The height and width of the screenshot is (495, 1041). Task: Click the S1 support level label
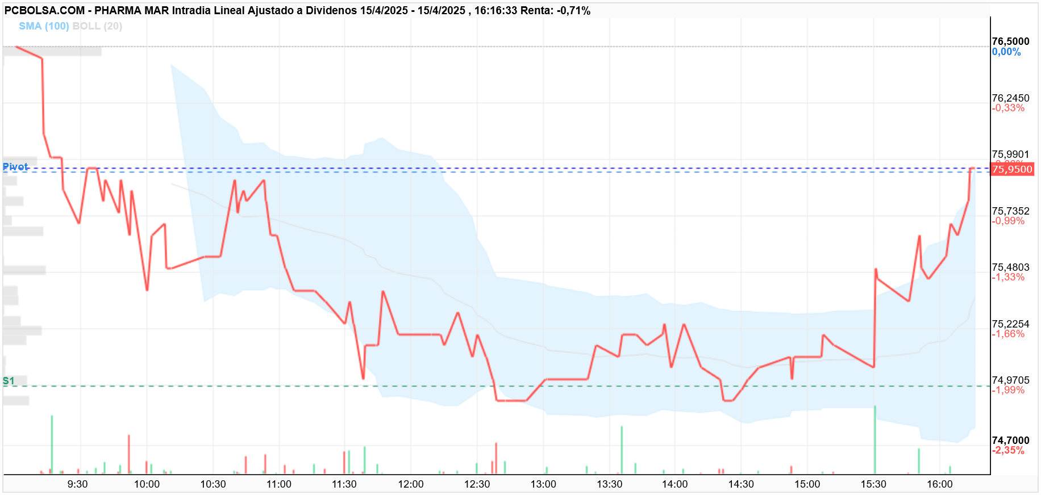click(9, 381)
